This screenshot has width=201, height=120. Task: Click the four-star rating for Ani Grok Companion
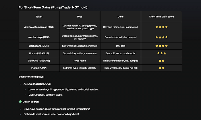pos(161,27)
